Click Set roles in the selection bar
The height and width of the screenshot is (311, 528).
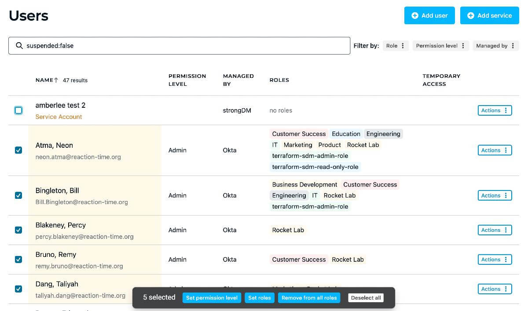260,298
